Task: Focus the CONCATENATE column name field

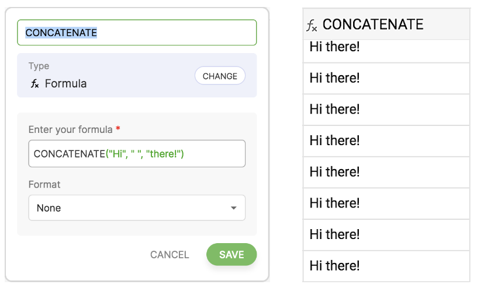Action: click(x=136, y=33)
